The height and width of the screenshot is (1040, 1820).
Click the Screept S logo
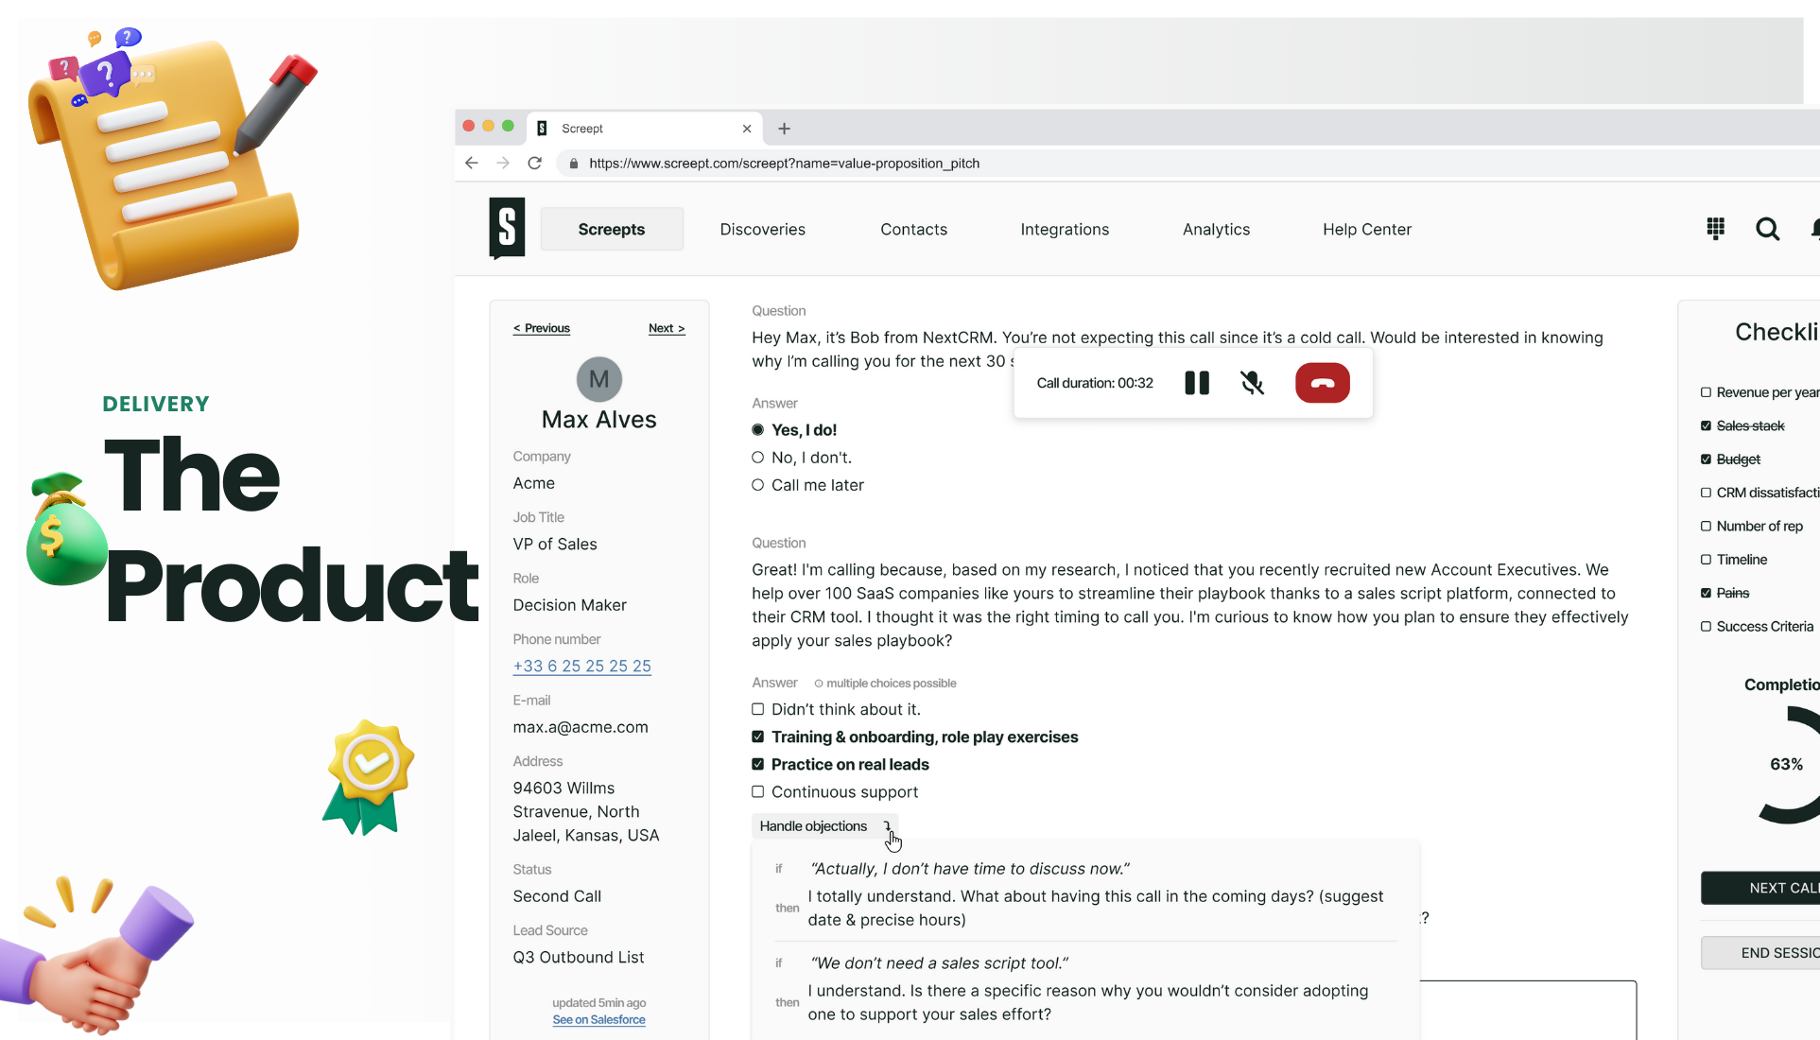[507, 228]
